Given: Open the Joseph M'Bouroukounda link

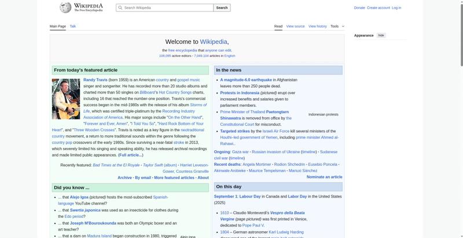Looking at the screenshot, I should point(93,224).
